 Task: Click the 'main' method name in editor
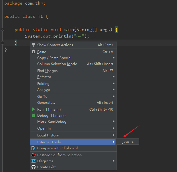[x=69, y=30]
